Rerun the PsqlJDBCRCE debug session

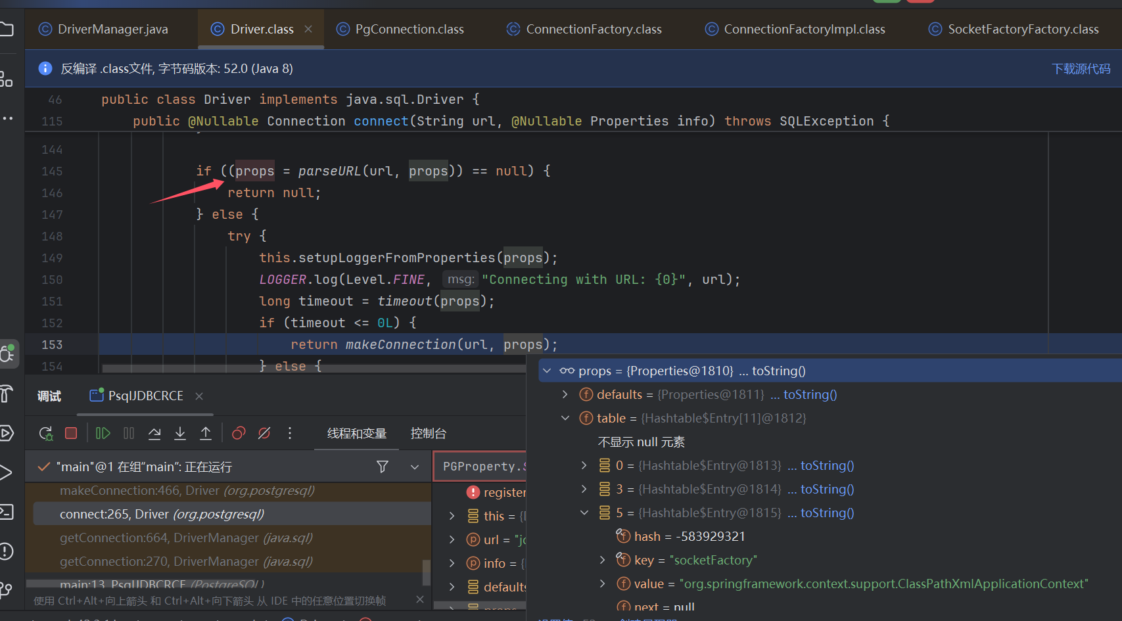45,433
